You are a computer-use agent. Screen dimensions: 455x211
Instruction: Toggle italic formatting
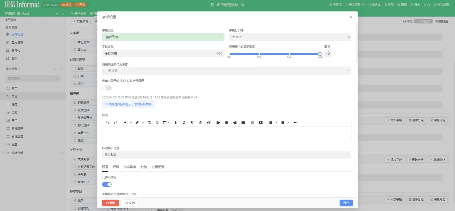[x=184, y=123]
